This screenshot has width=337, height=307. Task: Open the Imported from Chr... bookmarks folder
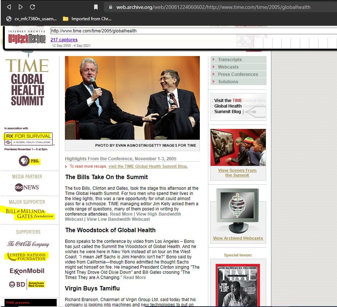(87, 19)
